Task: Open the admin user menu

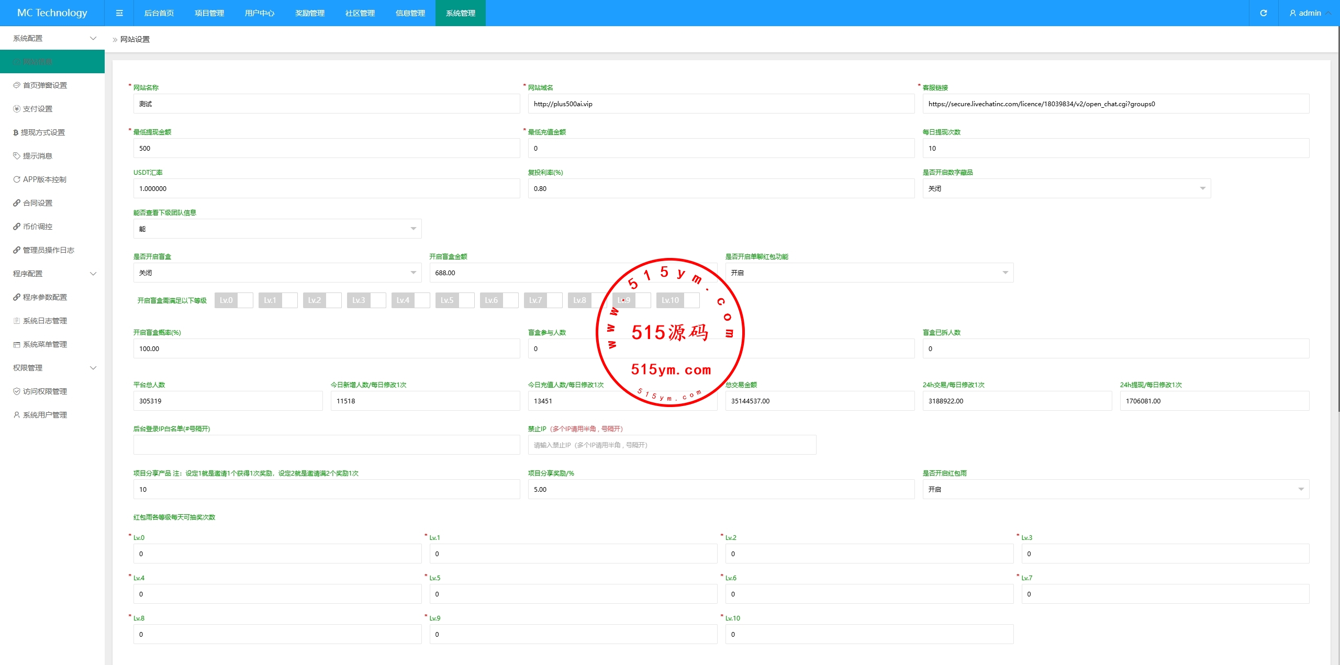Action: [x=1310, y=13]
